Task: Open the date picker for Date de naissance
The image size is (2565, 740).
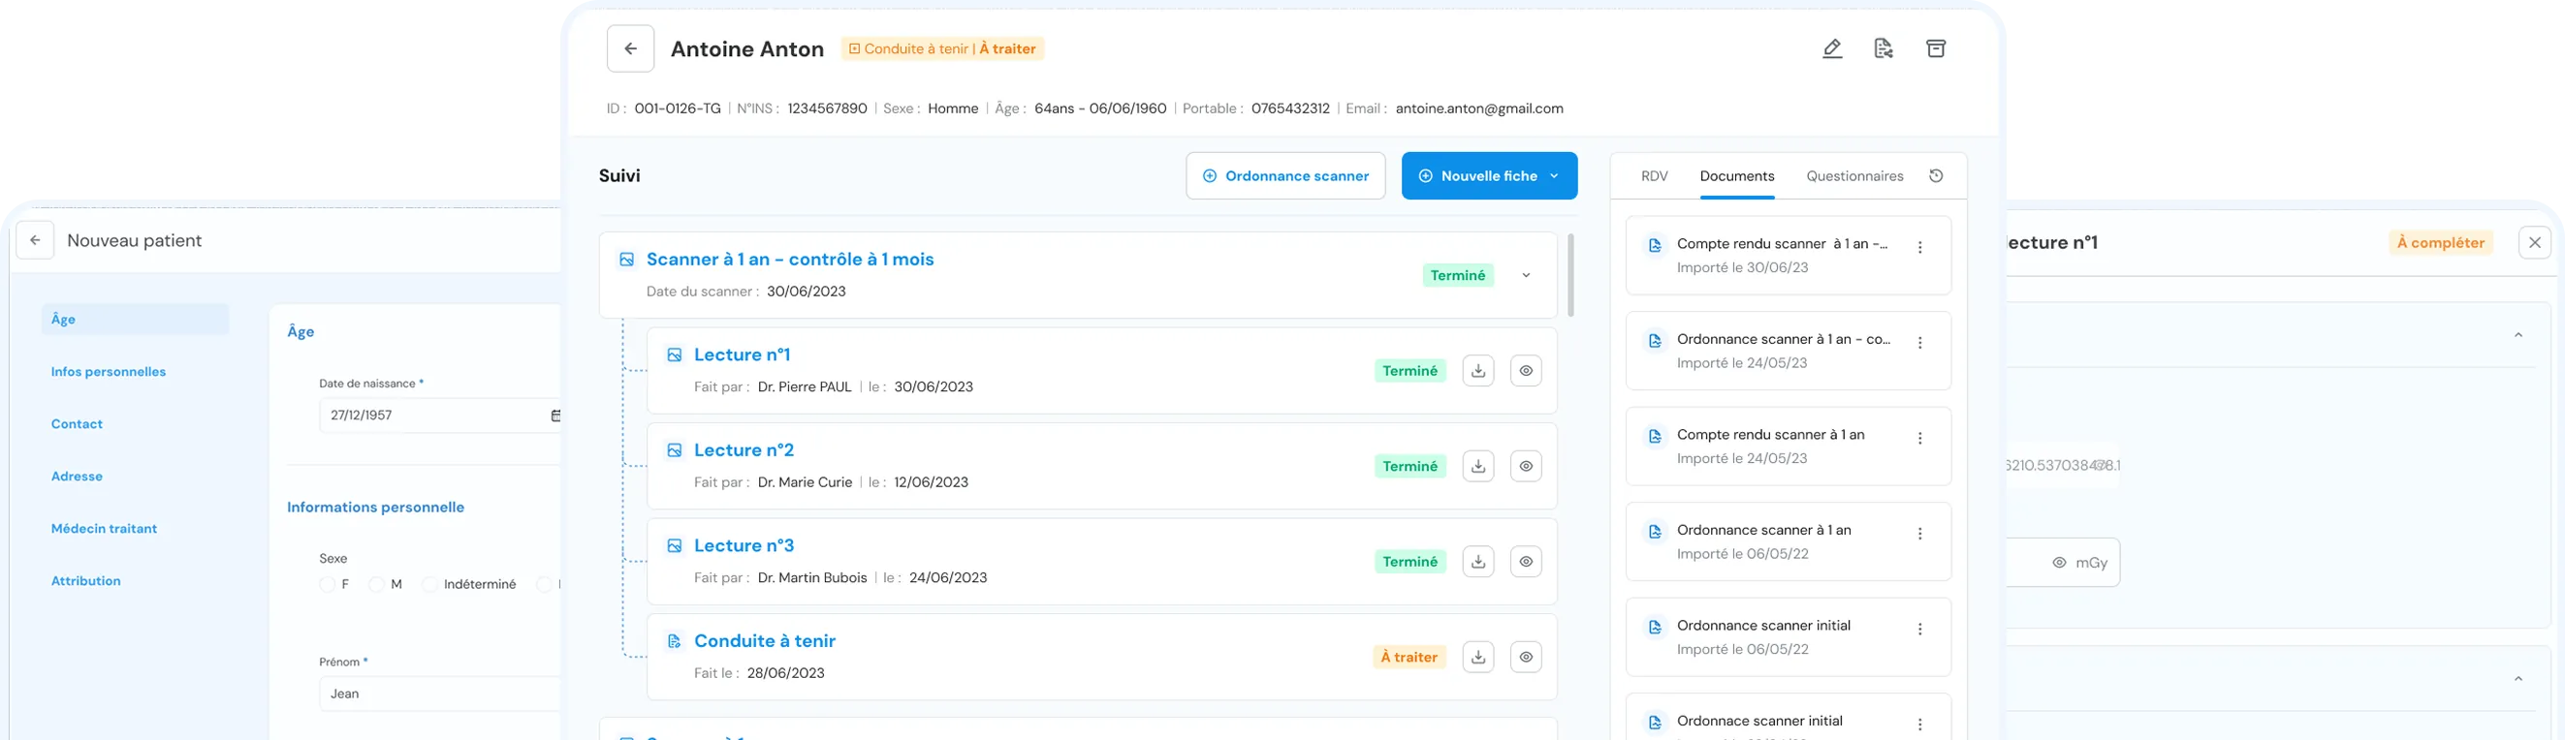Action: pyautogui.click(x=554, y=416)
